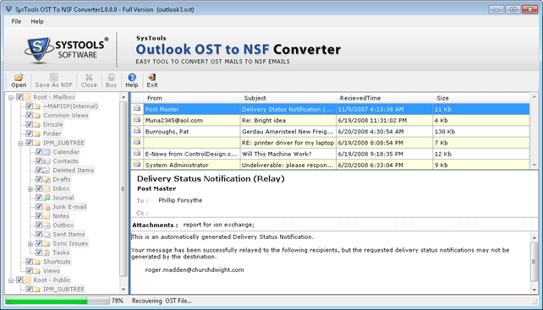The height and width of the screenshot is (310, 543).
Task: Click the Help question-mark toolbar icon
Action: (x=132, y=77)
